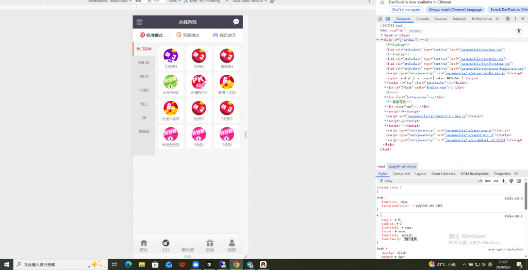528x270 pixels.
Task: Switch to the Console tab
Action: [x=422, y=19]
